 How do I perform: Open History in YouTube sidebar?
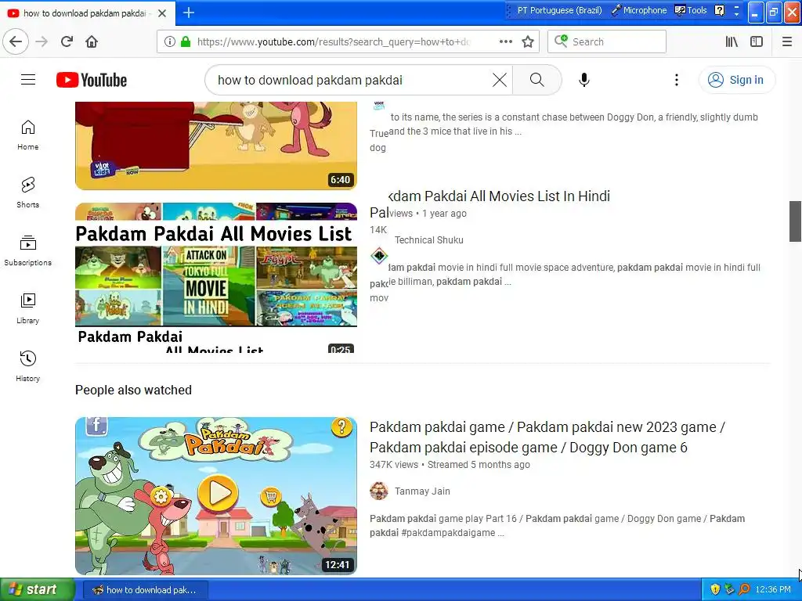tap(28, 366)
